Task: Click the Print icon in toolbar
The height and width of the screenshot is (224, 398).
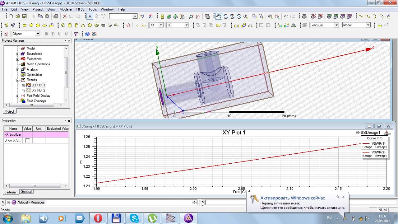Action: tap(56, 16)
